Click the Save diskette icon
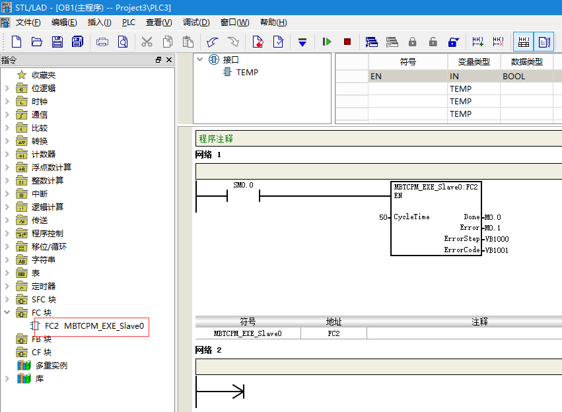 tap(57, 42)
